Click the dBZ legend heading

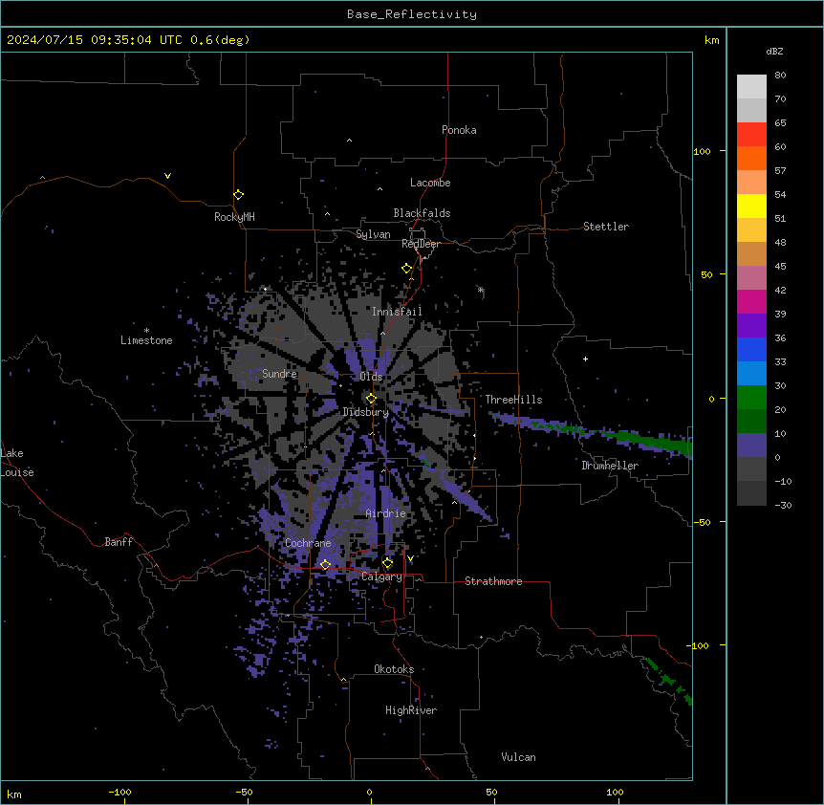click(774, 51)
